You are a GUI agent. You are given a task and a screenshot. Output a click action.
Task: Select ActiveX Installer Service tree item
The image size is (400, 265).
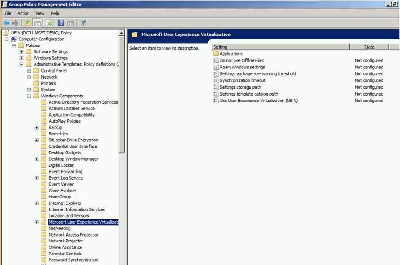click(71, 108)
